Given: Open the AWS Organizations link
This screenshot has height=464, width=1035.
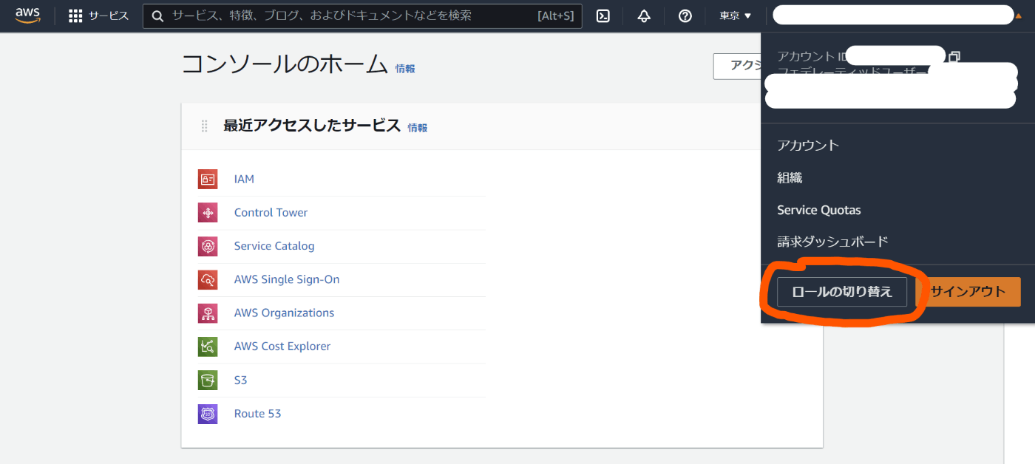Looking at the screenshot, I should pyautogui.click(x=284, y=313).
